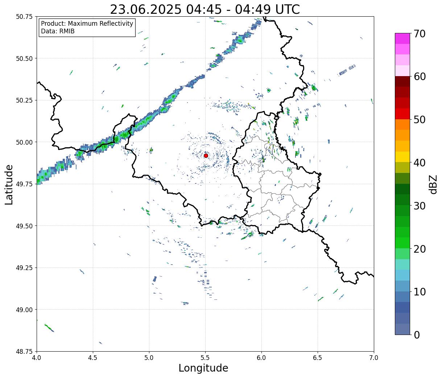The image size is (442, 377).
Task: Click the latitude tick label 50.75
Action: pyautogui.click(x=24, y=17)
